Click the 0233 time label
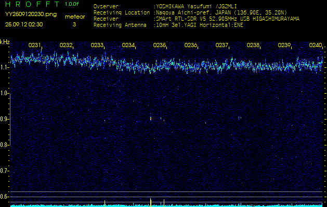Screen dimensions: 327x207 click(97, 46)
